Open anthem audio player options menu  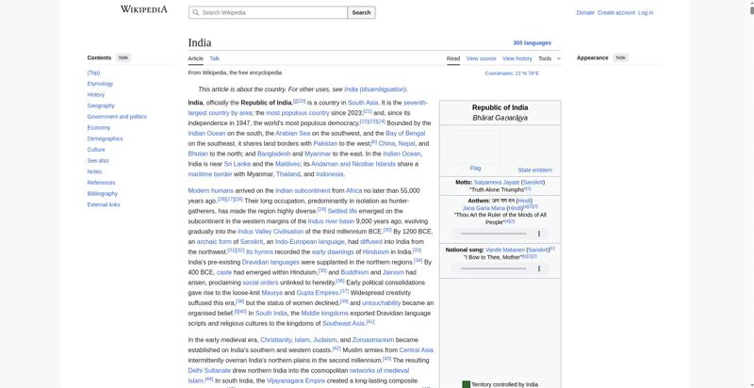pos(539,234)
